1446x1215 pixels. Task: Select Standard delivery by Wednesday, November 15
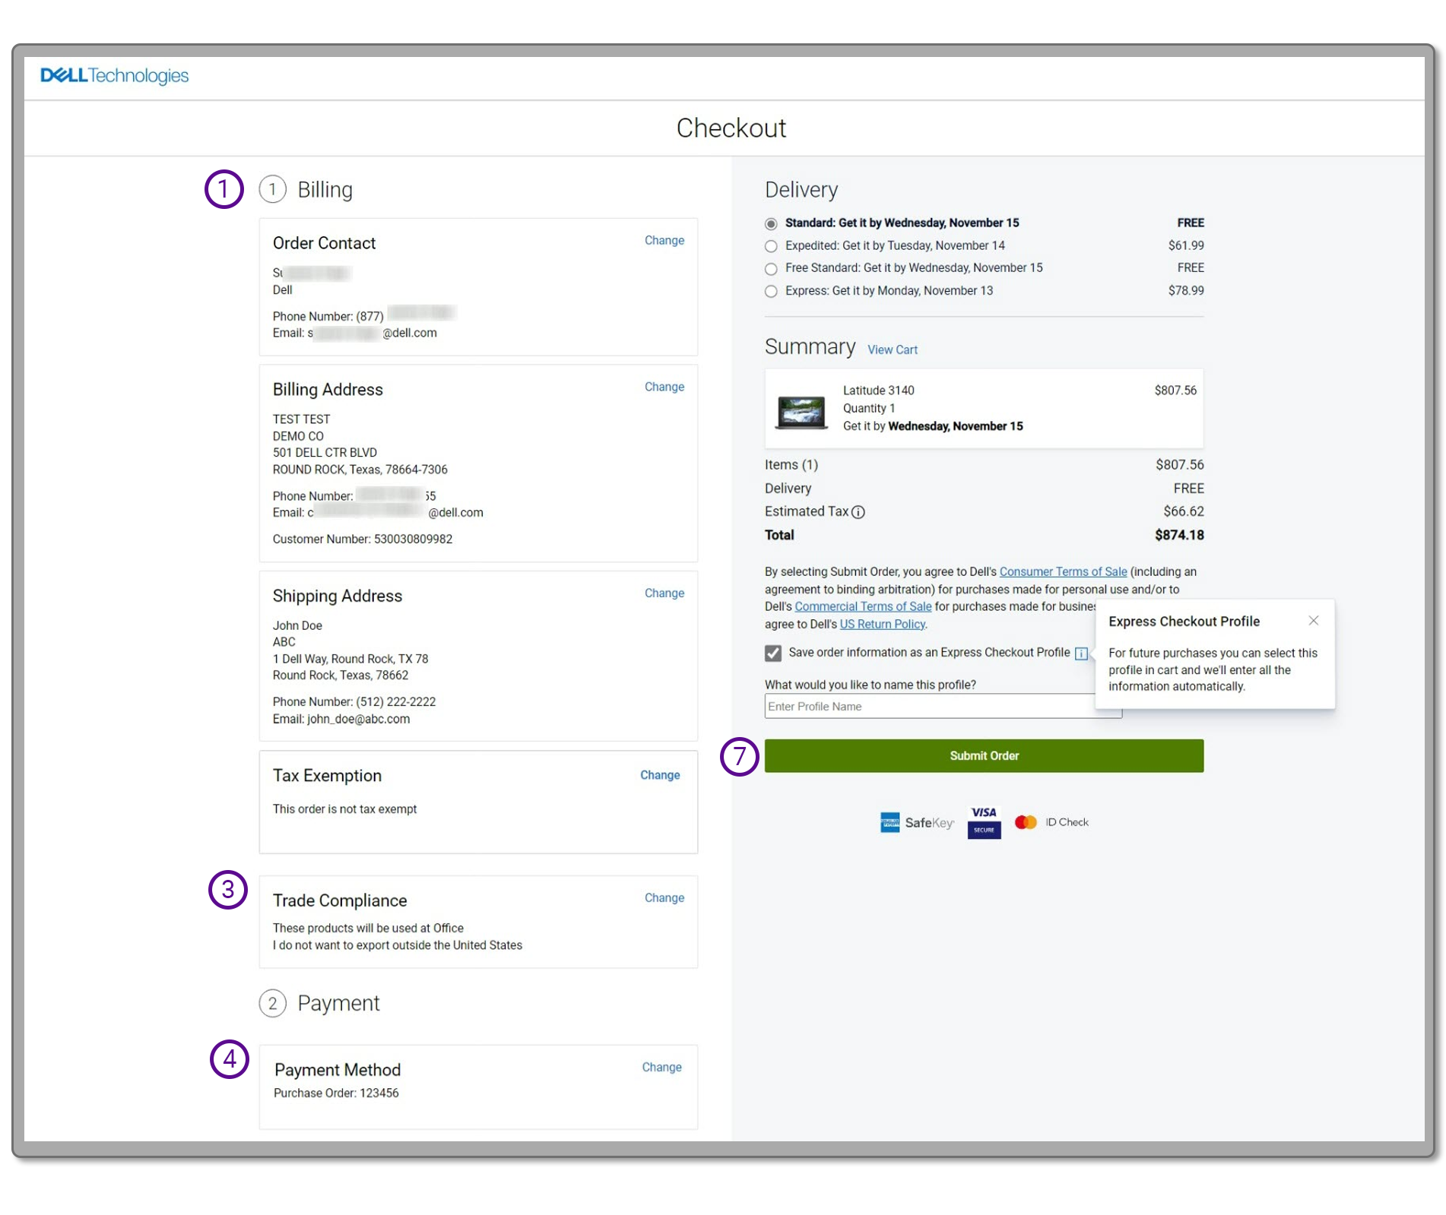(771, 223)
